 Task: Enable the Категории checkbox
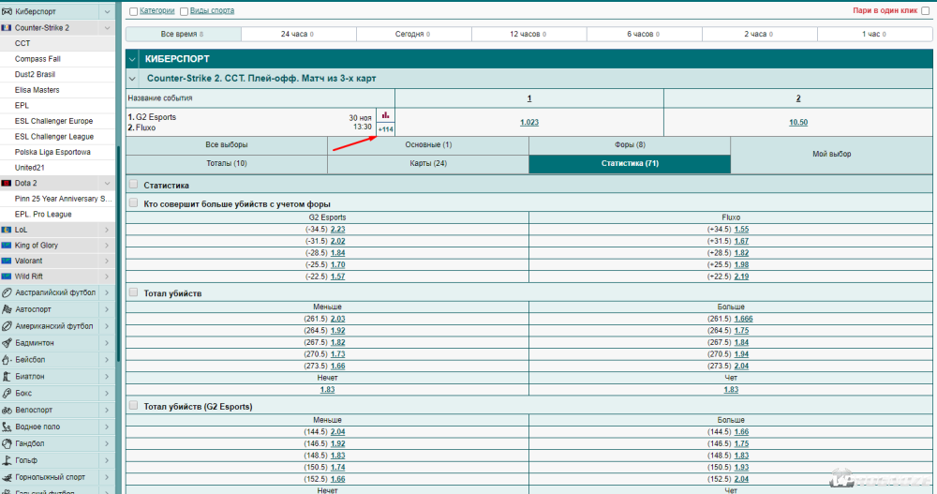[133, 11]
